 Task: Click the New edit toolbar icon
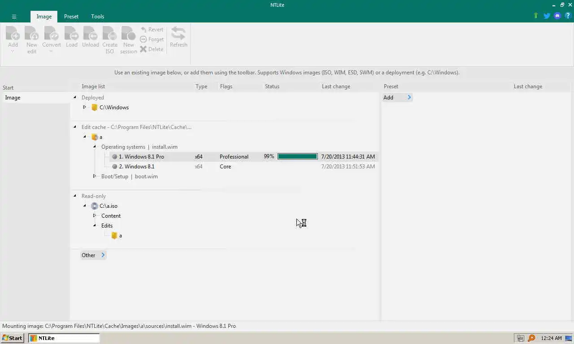[31, 34]
